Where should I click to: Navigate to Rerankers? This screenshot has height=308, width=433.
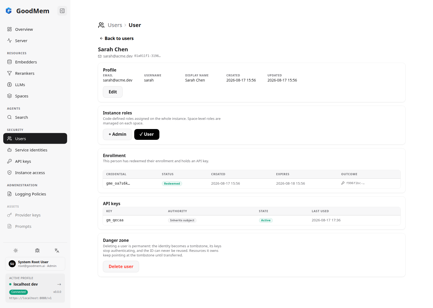(x=35, y=73)
